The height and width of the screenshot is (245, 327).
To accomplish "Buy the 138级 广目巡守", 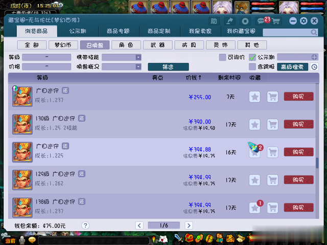I will (x=298, y=208).
